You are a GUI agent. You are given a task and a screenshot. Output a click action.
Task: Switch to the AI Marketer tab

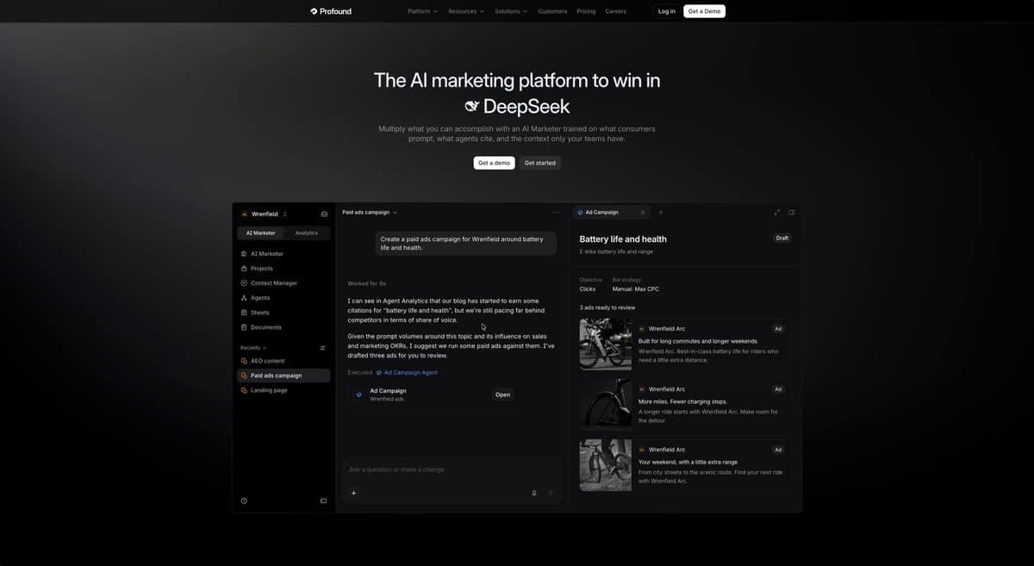coord(261,233)
